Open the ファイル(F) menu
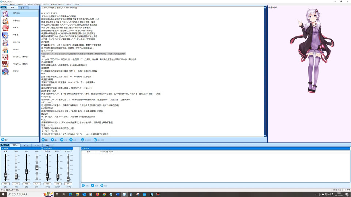 pos(4,4)
